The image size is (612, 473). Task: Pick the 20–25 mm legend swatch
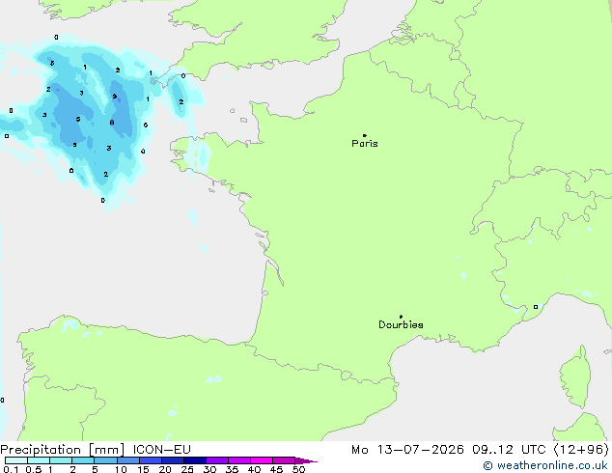[x=173, y=460]
